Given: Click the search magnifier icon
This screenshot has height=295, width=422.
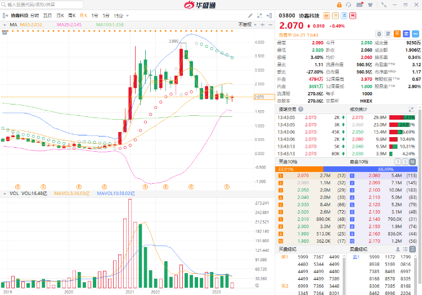Looking at the screenshot, I should pos(4,4).
